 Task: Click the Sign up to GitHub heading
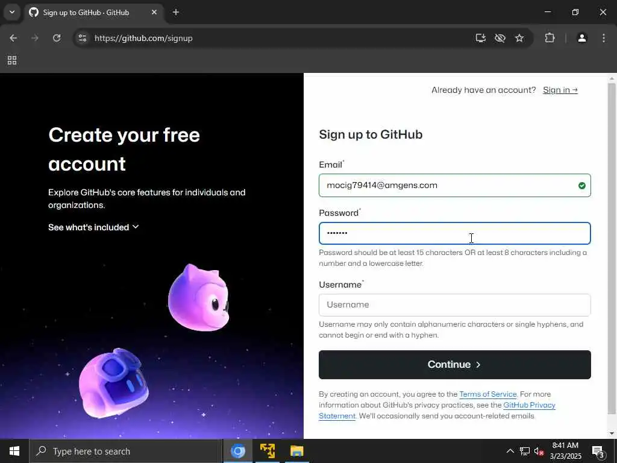[x=371, y=134]
